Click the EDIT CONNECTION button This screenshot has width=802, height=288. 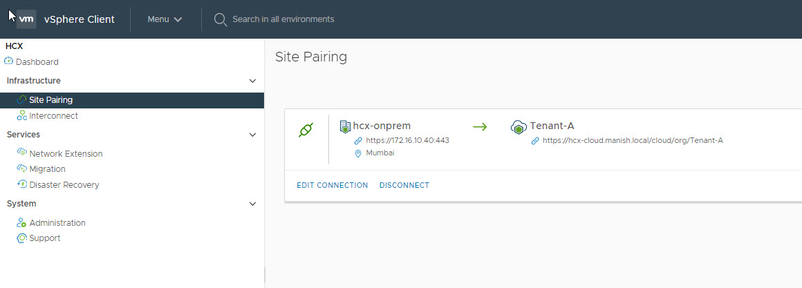(332, 185)
